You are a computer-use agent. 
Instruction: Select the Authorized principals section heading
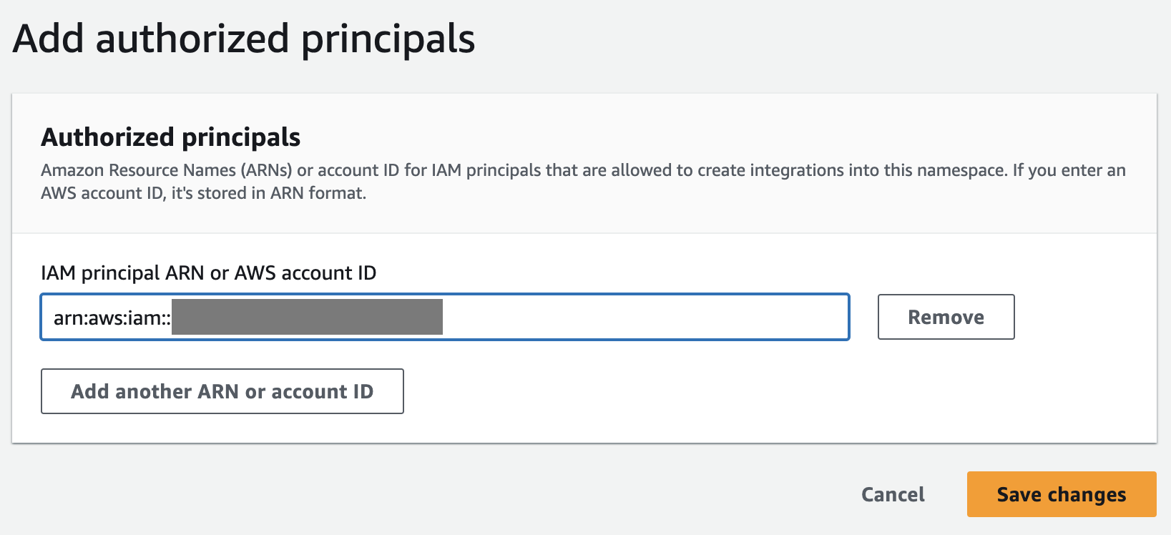click(170, 137)
